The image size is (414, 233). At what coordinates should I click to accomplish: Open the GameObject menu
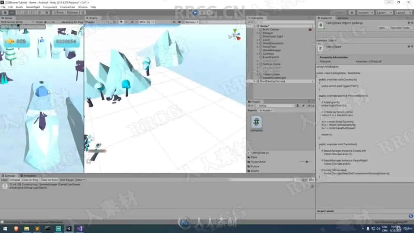click(33, 7)
